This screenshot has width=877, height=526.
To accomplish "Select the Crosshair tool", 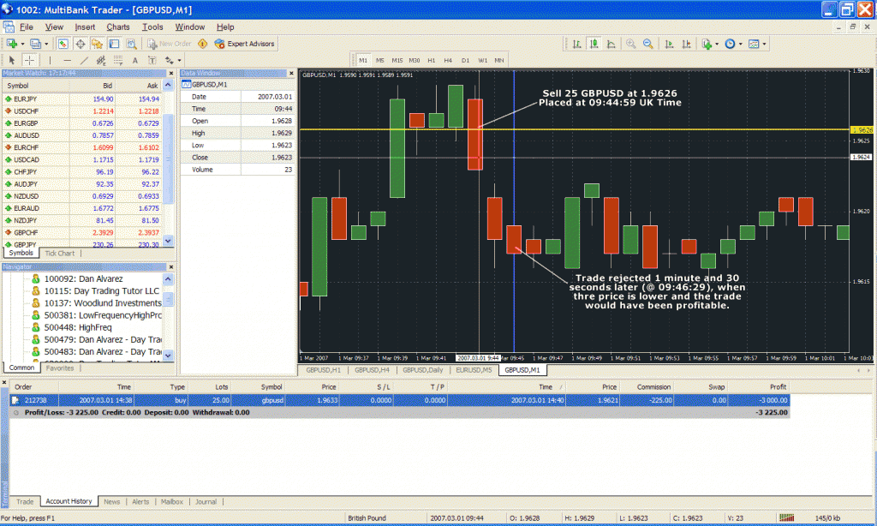I will tap(29, 60).
